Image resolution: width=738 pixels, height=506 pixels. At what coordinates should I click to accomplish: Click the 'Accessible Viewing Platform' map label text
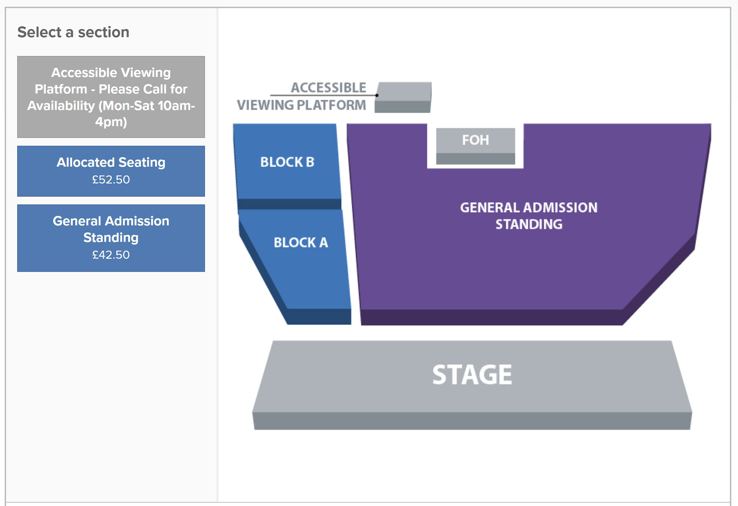click(x=302, y=96)
